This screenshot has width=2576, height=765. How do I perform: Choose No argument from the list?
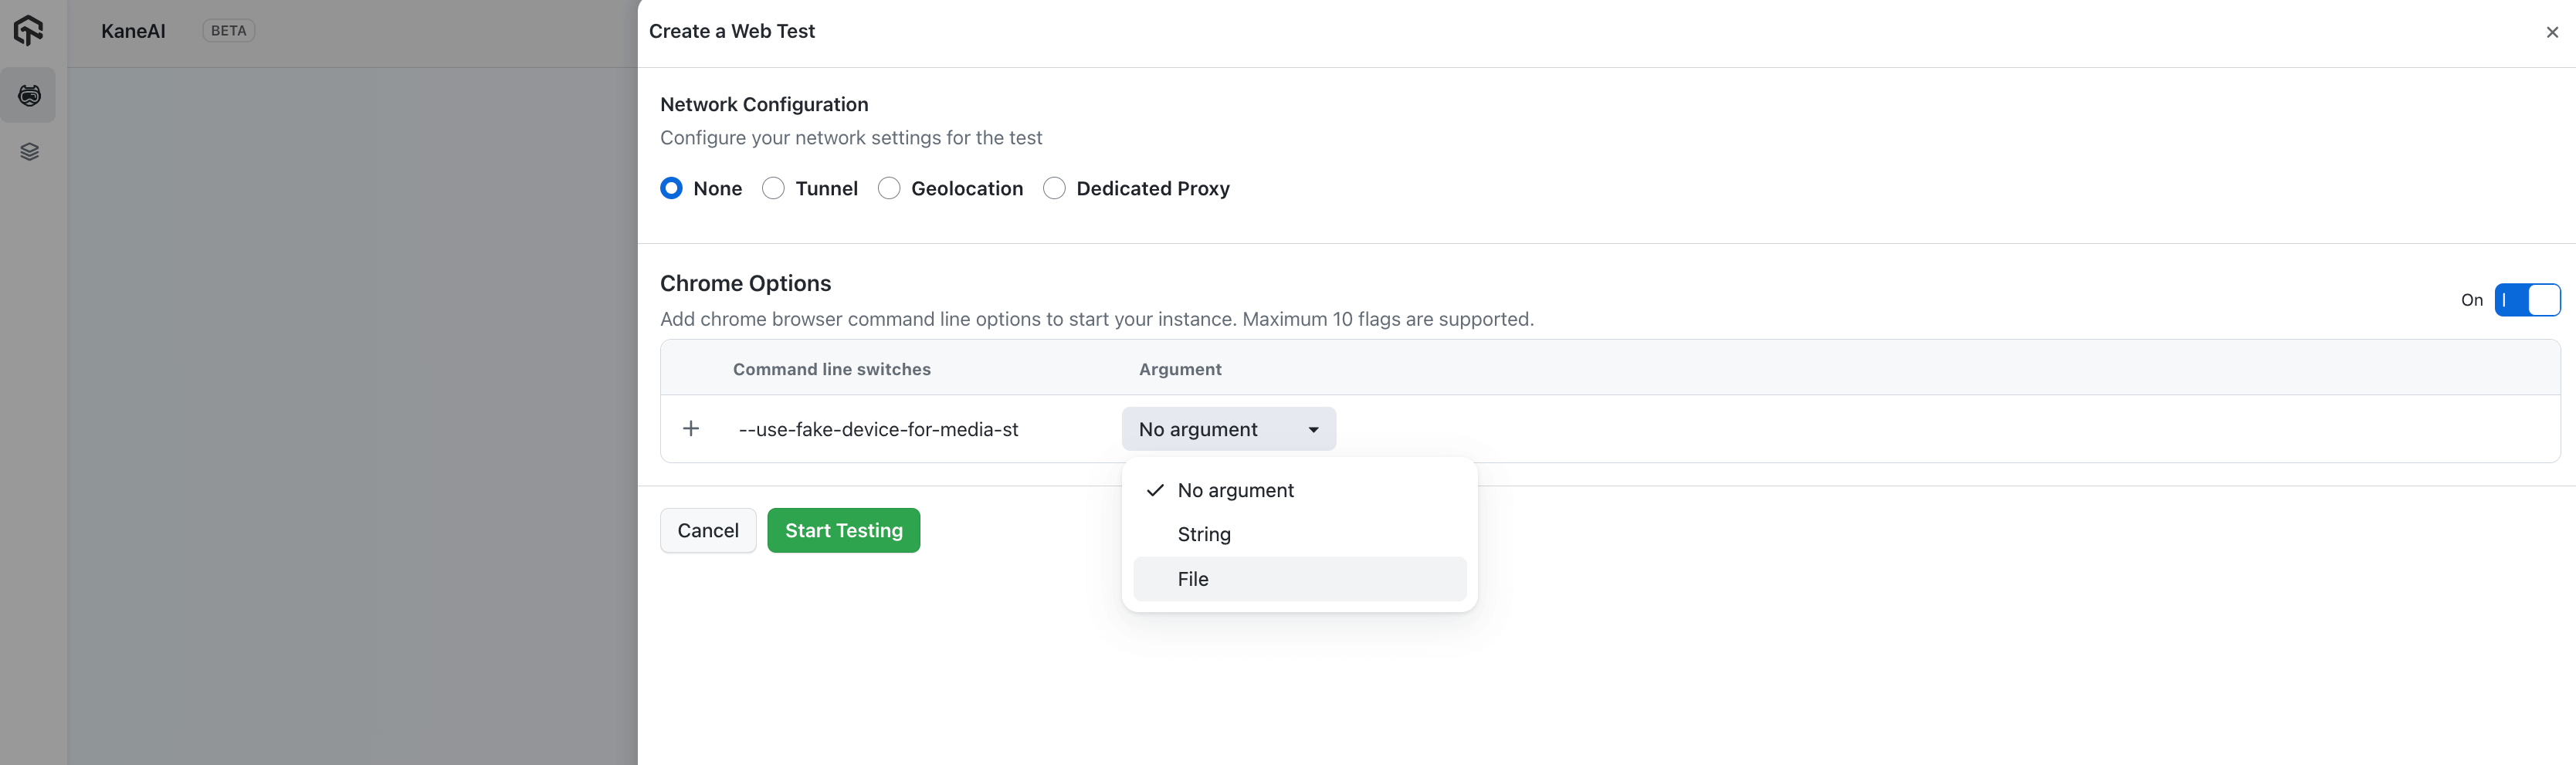coord(1235,490)
